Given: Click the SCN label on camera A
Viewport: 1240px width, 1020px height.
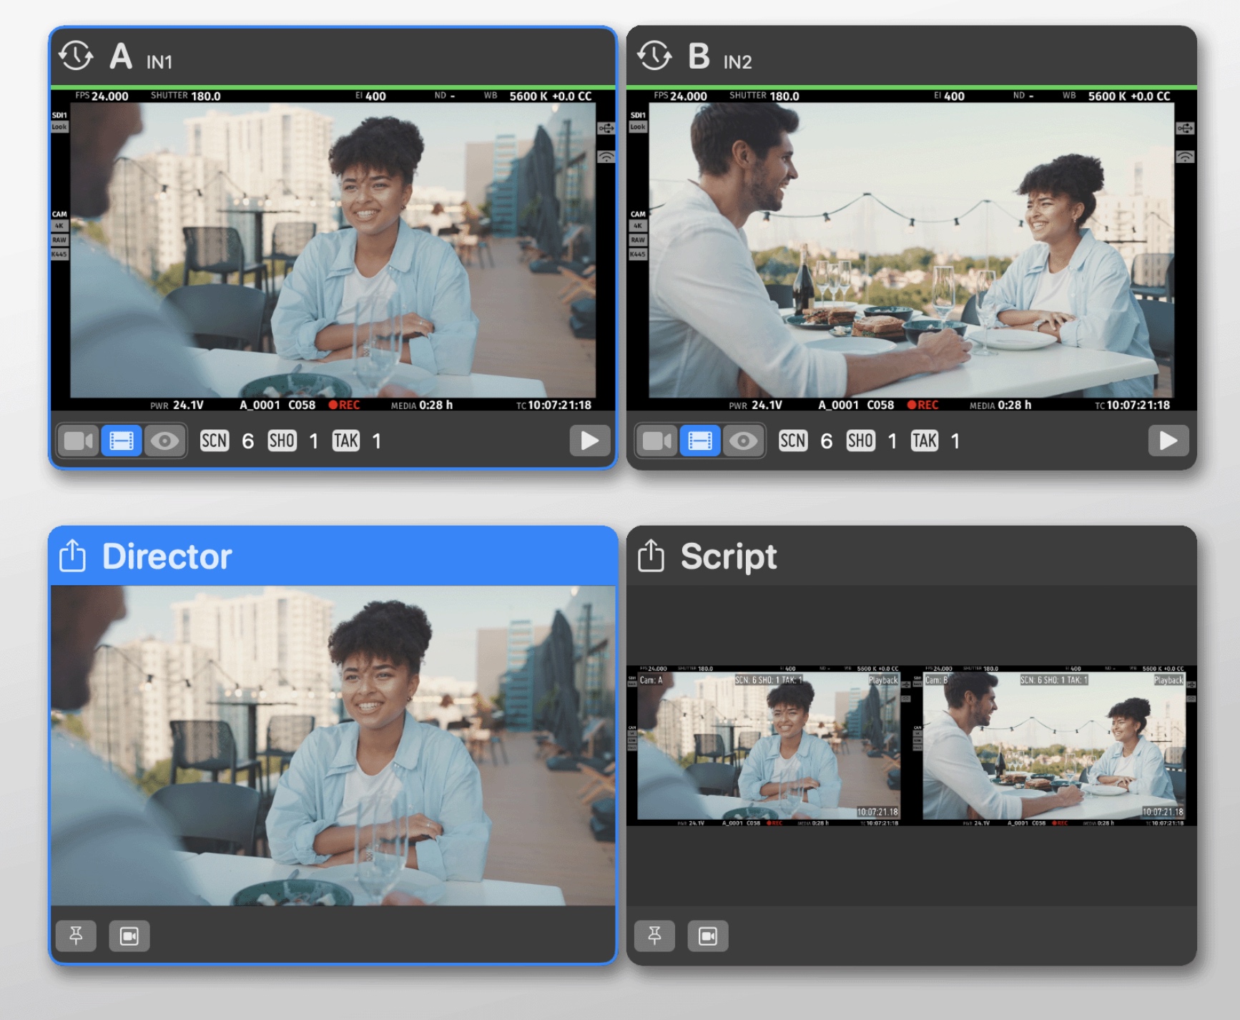Looking at the screenshot, I should click(x=215, y=441).
